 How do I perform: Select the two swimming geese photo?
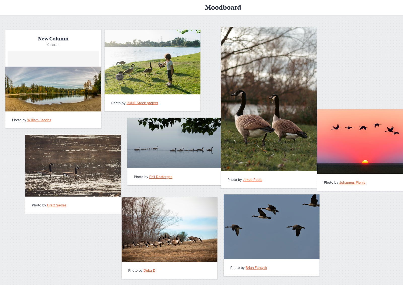(73, 165)
